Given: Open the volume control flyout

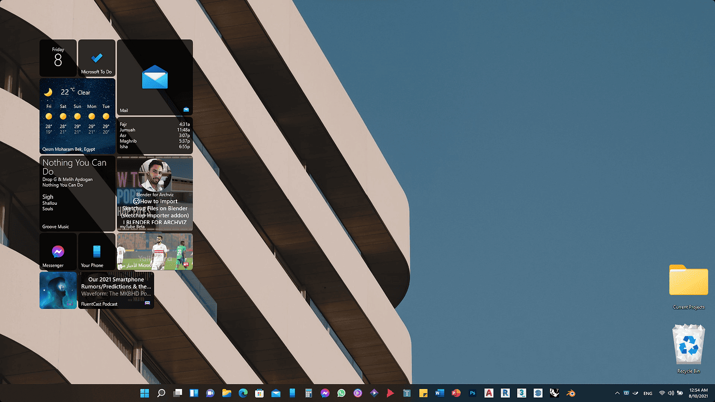Looking at the screenshot, I should (x=670, y=393).
